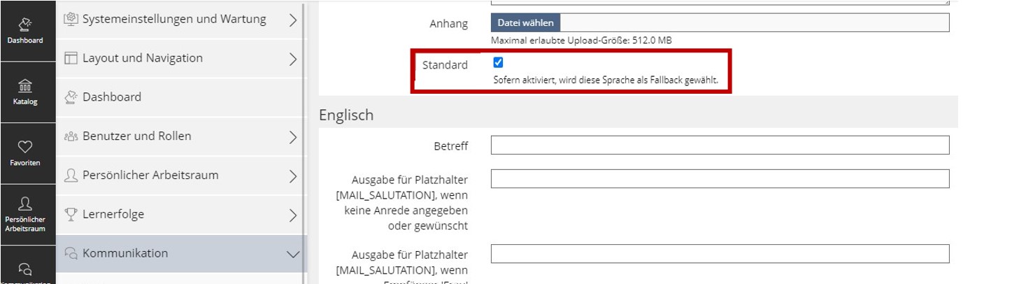
Task: Collapse the Kommunikation section chevron
Action: (x=293, y=254)
